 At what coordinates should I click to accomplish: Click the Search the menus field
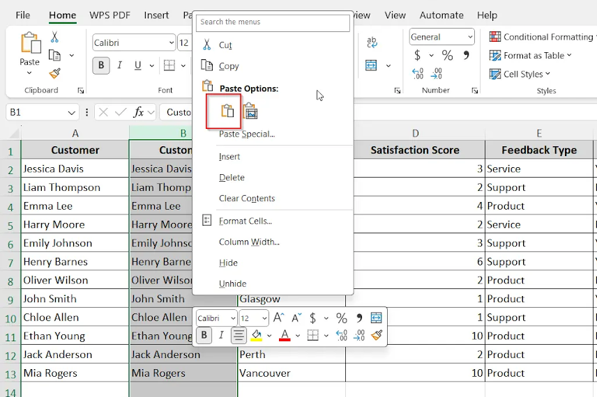tap(273, 22)
